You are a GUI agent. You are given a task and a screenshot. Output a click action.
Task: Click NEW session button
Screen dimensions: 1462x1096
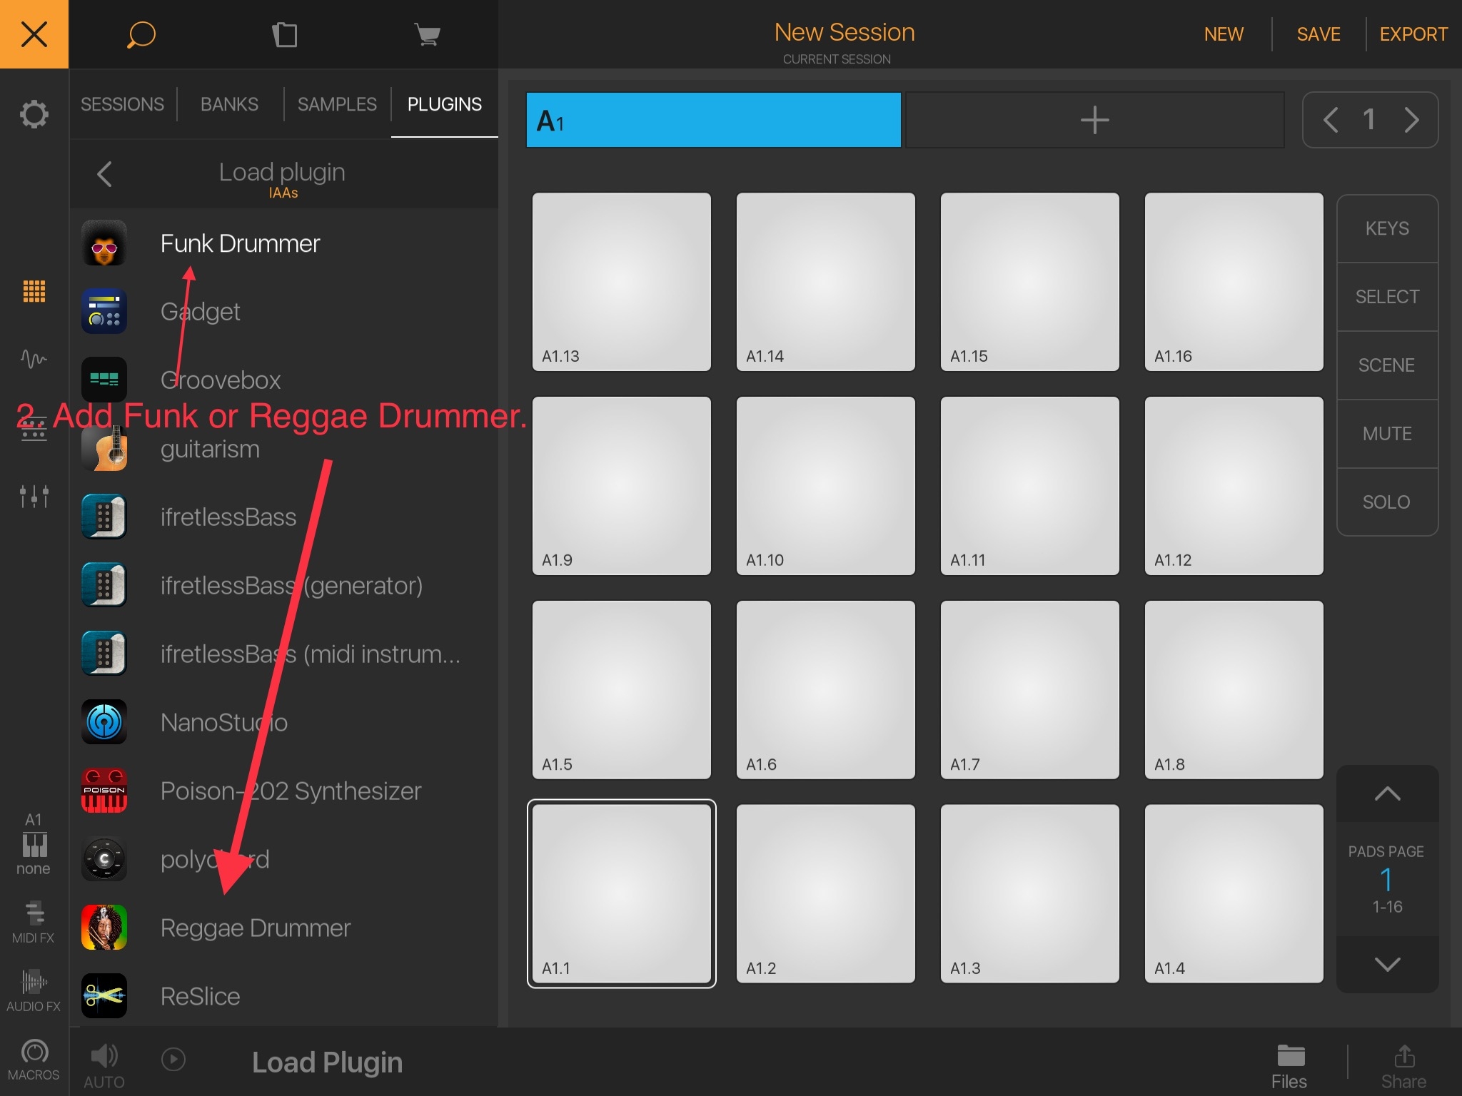point(1224,34)
